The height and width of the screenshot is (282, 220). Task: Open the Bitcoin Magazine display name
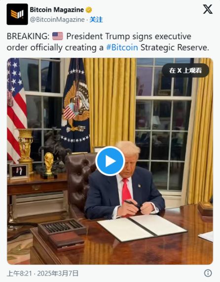pos(57,10)
